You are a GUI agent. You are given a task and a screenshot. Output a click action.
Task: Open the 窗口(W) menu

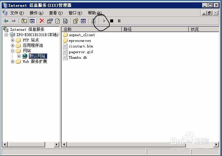pyautogui.click(x=75, y=13)
